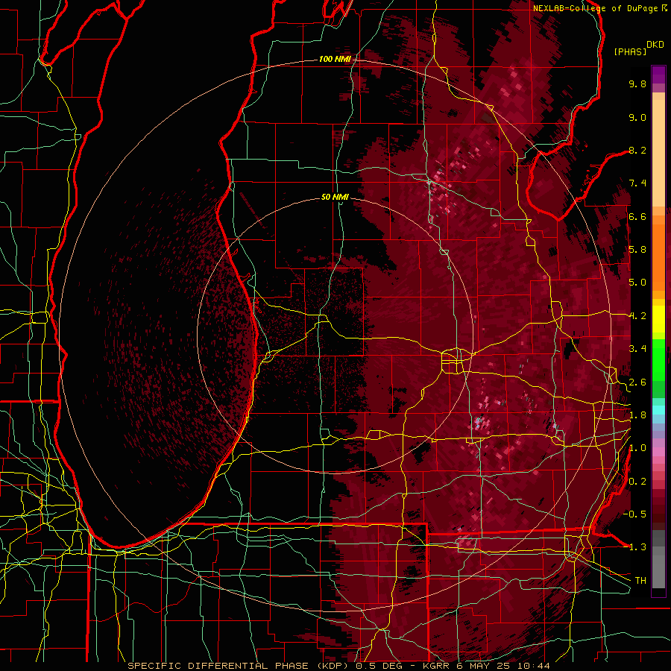Select the purple top segment of color bar
671x671 pixels.
tap(658, 75)
